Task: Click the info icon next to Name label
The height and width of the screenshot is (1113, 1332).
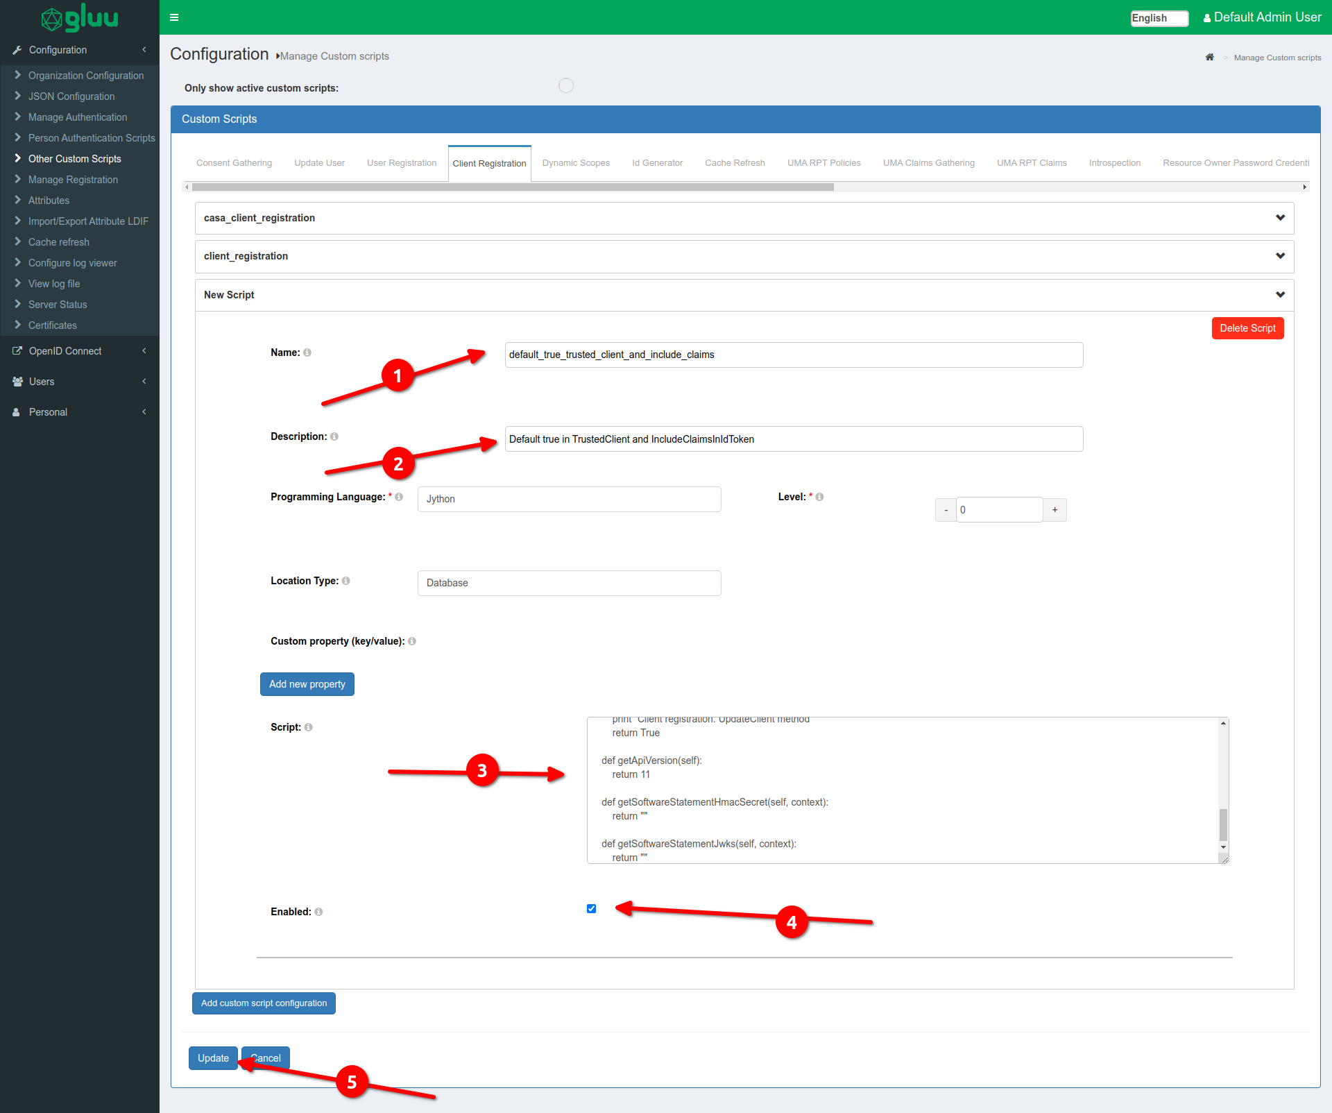Action: [307, 353]
